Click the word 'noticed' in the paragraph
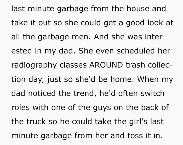Screen dimensions: 183x145 click(42, 93)
